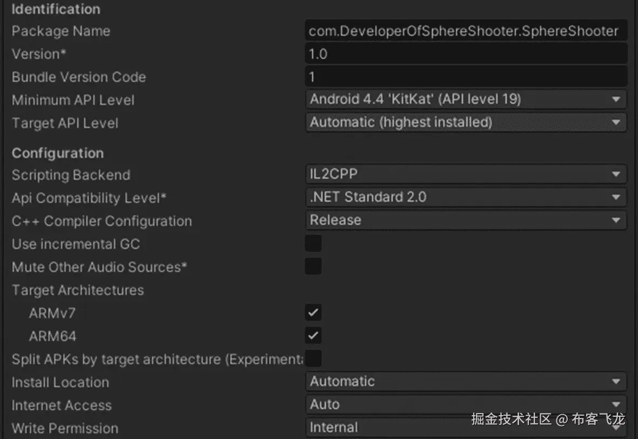Edit the Version field showing 1.0
This screenshot has width=638, height=439.
click(x=466, y=54)
